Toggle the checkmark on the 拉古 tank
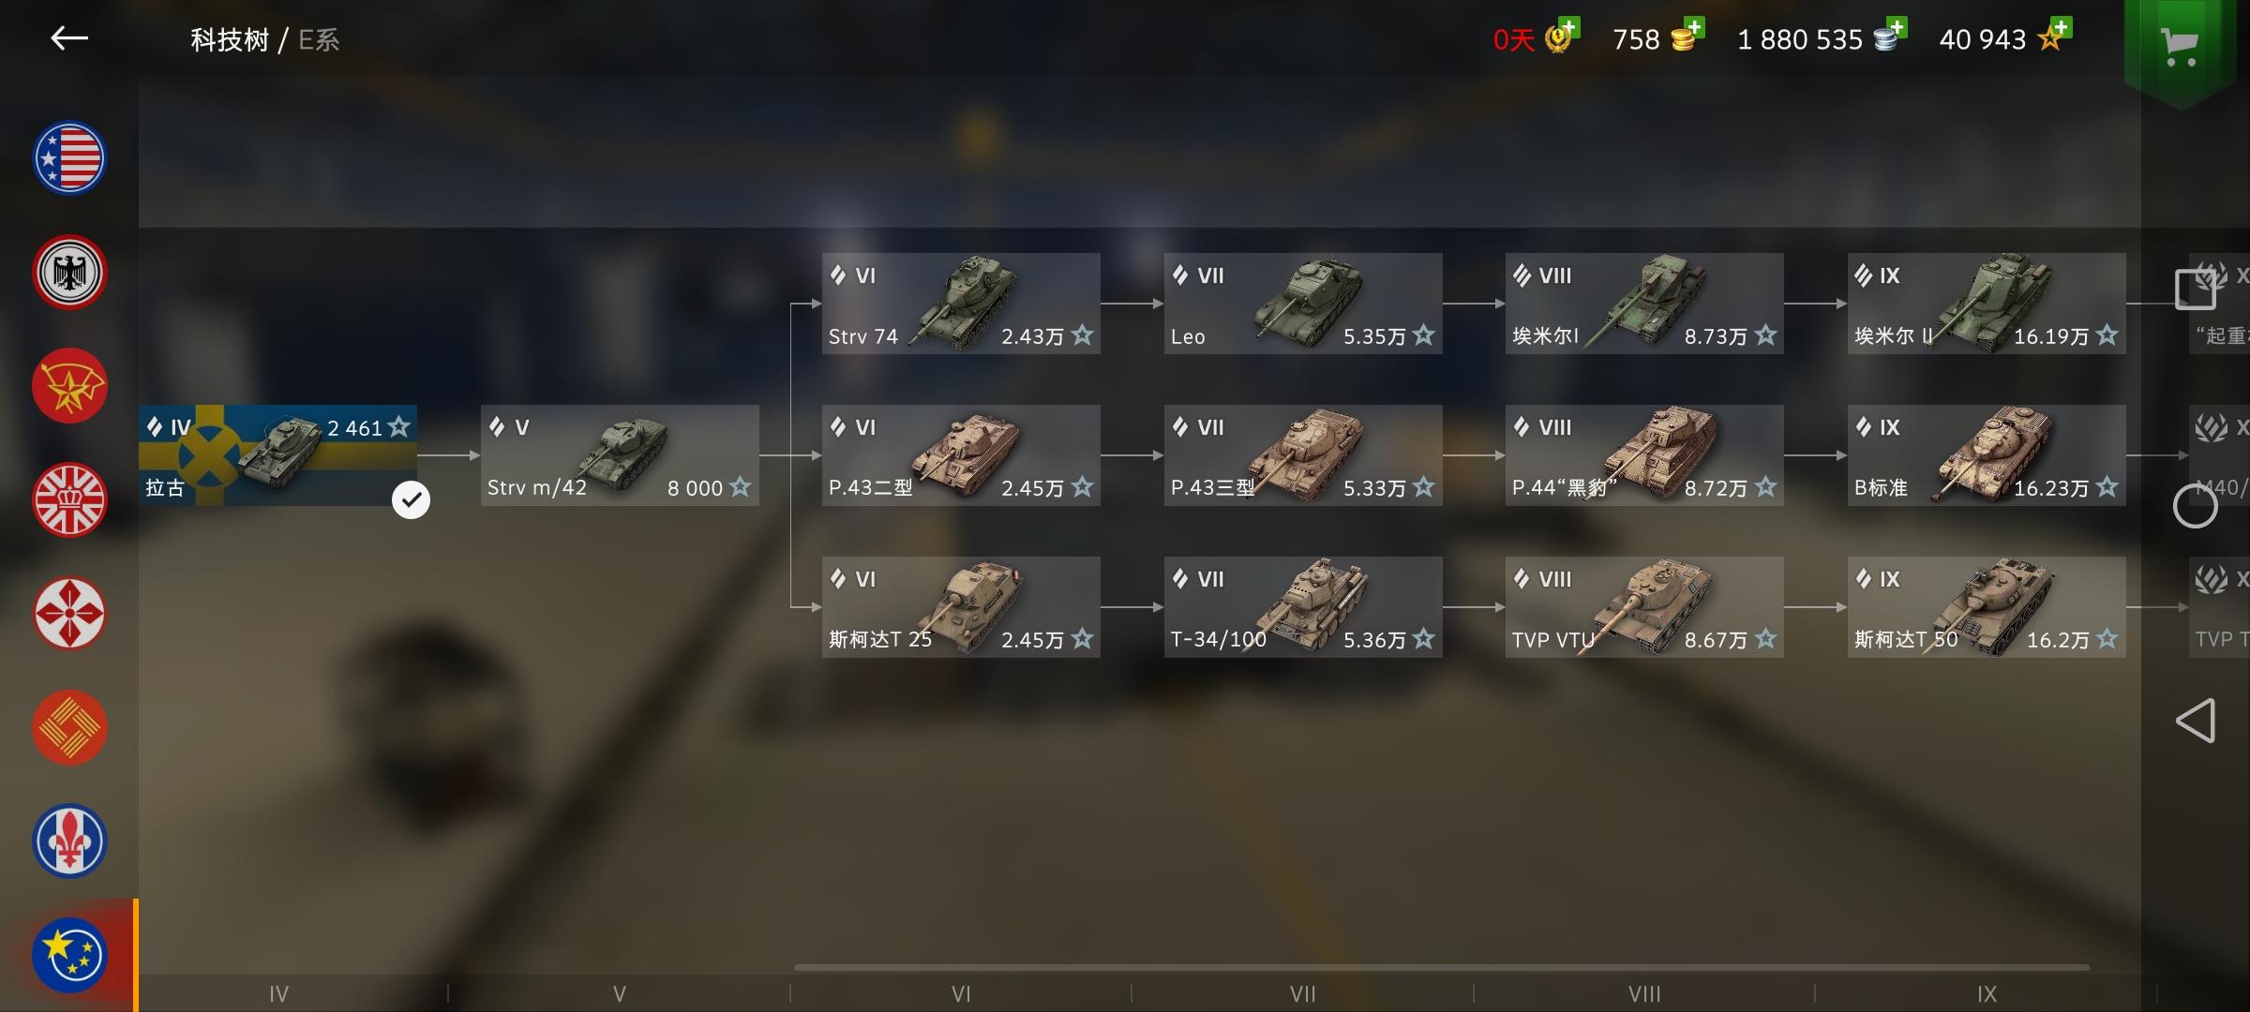The width and height of the screenshot is (2250, 1012). coord(411,500)
